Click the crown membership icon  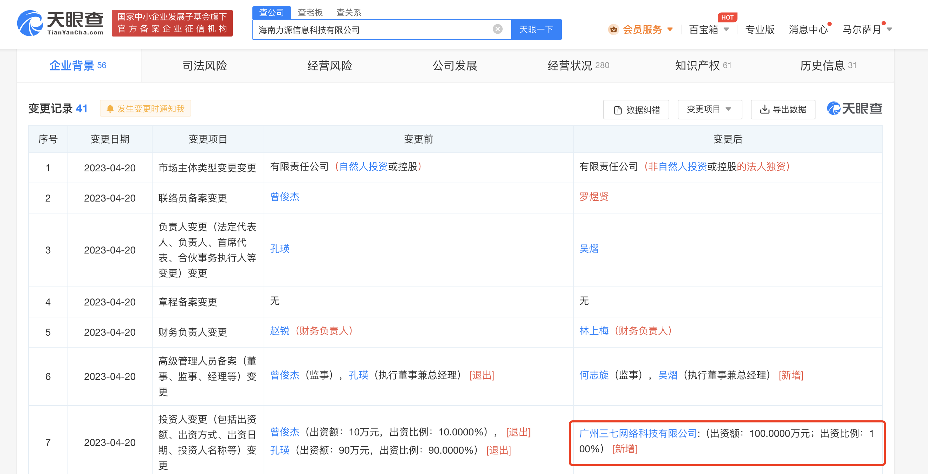point(613,29)
